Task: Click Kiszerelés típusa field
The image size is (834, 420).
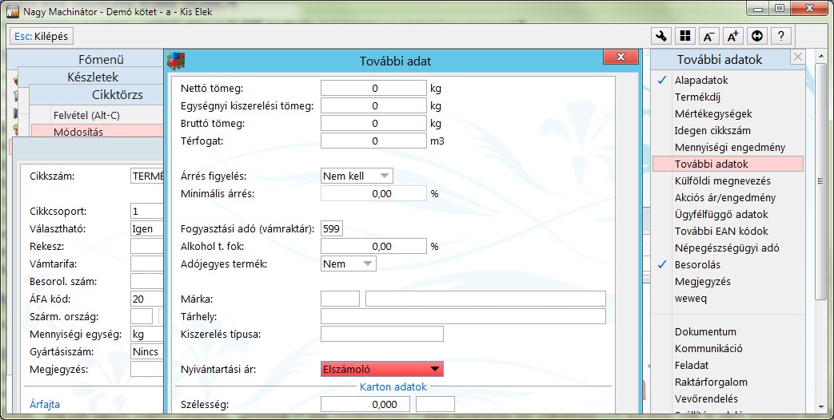Action: click(382, 334)
